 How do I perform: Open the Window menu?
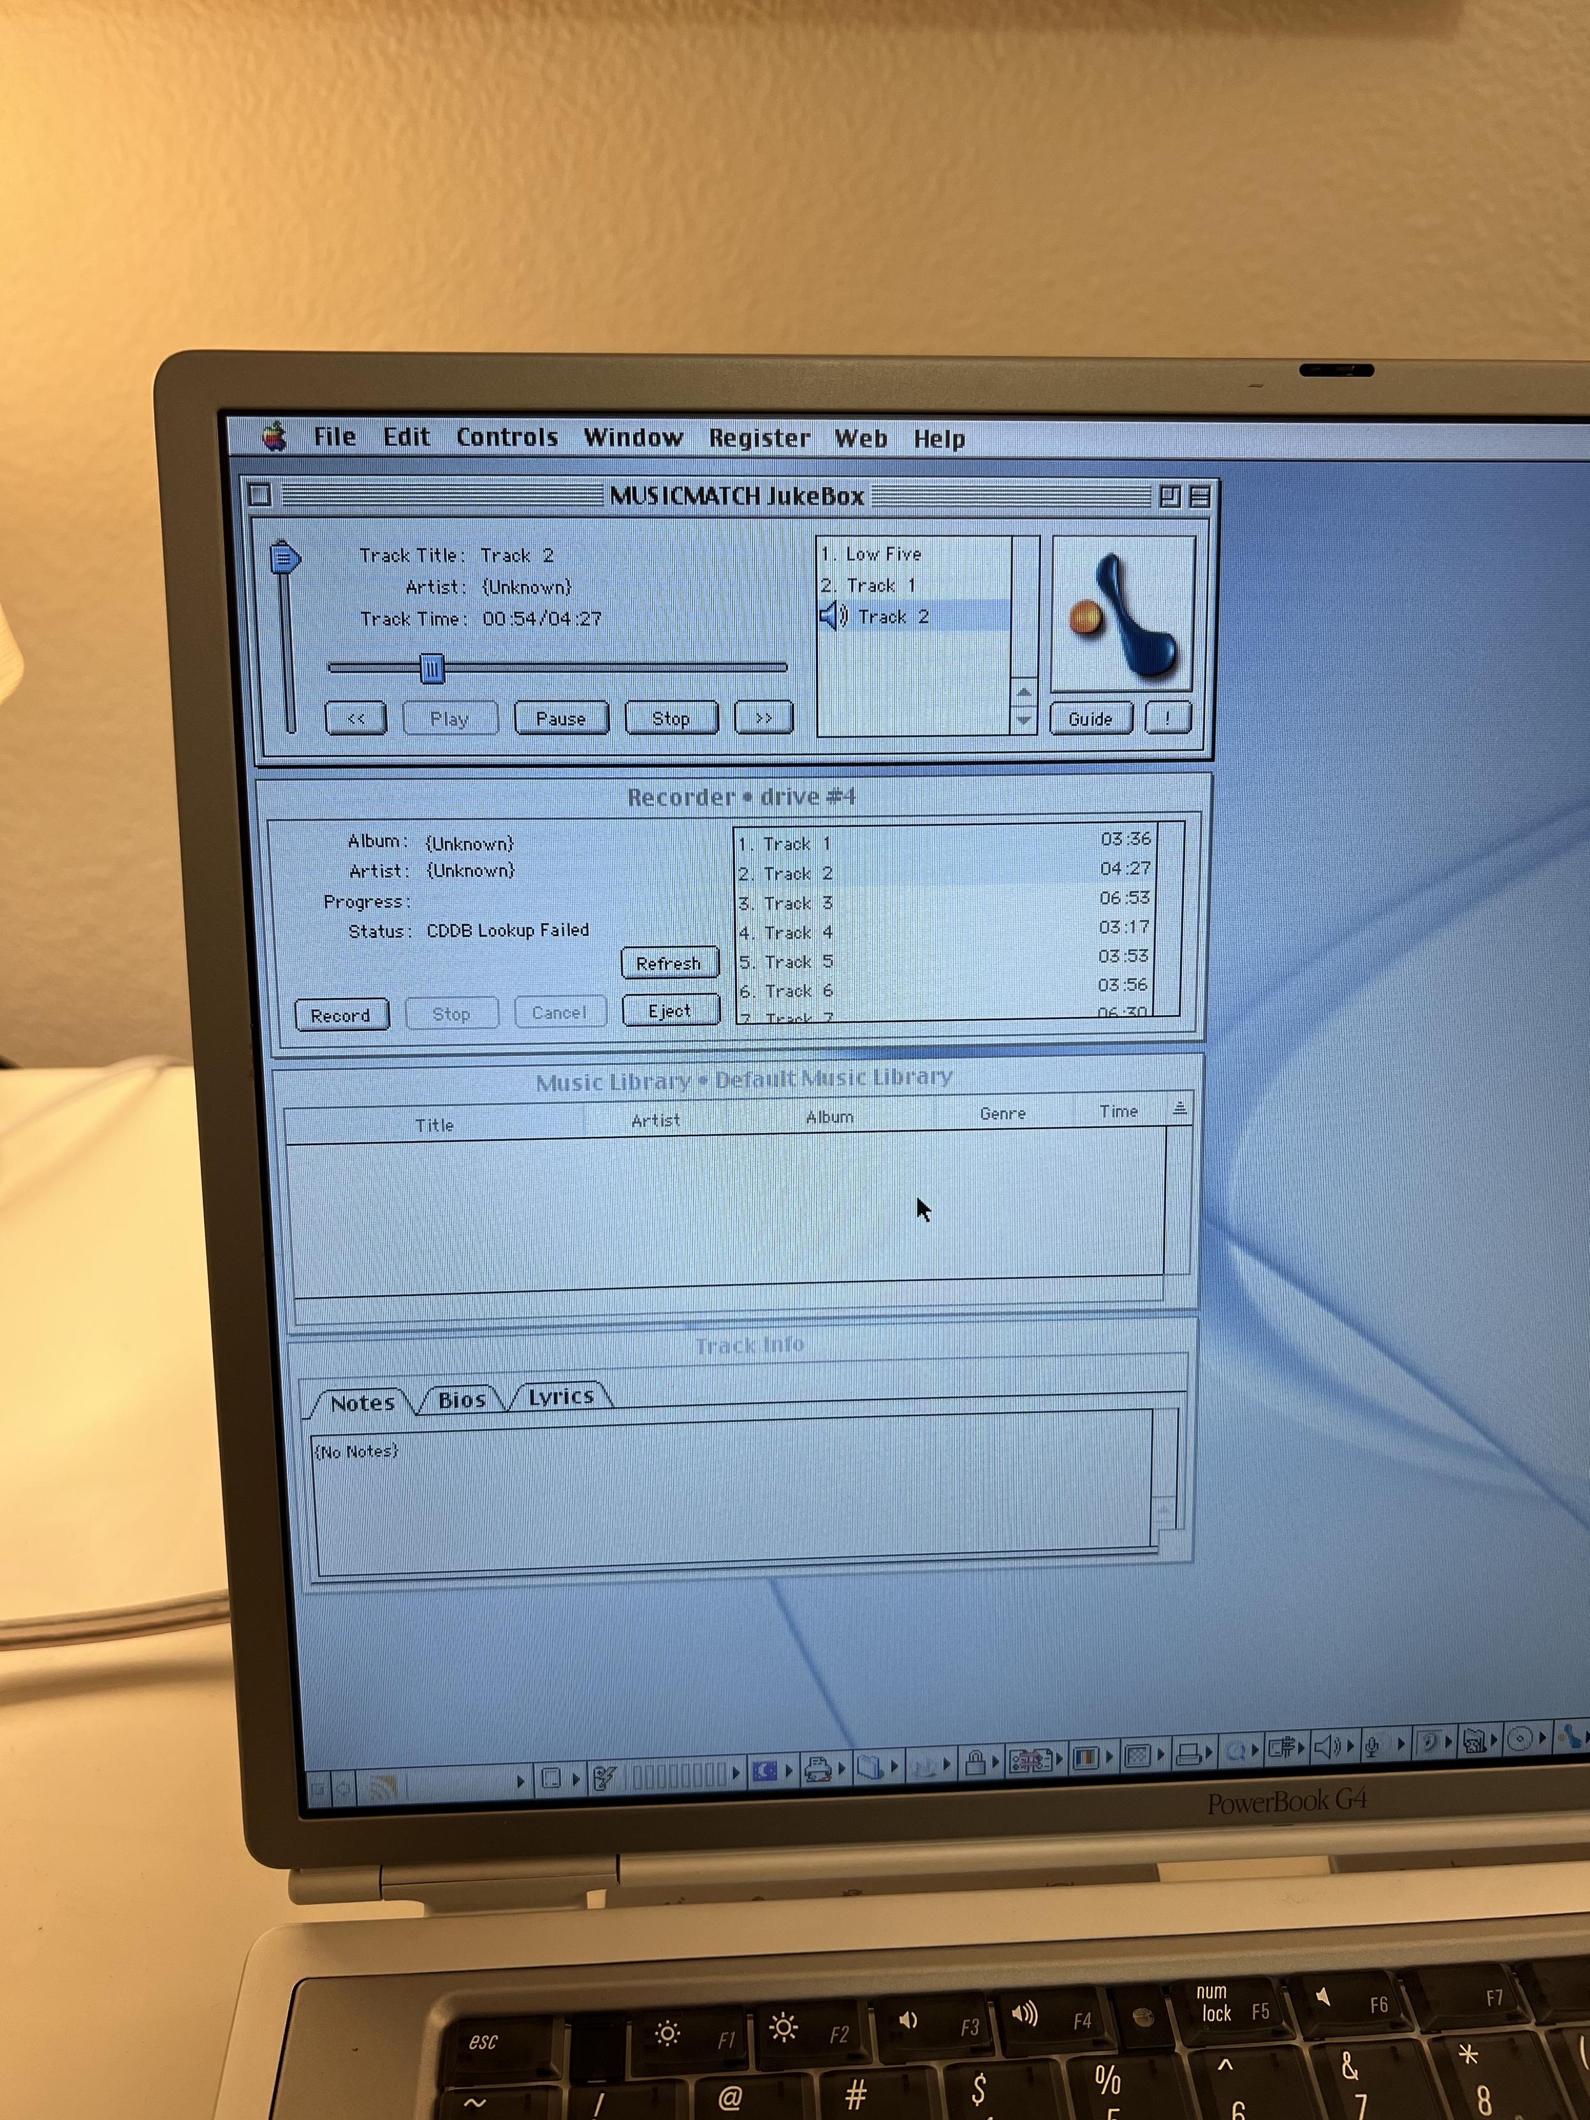coord(634,438)
